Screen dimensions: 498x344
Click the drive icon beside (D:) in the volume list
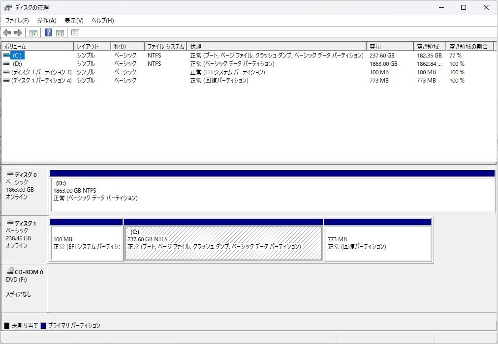click(6, 64)
